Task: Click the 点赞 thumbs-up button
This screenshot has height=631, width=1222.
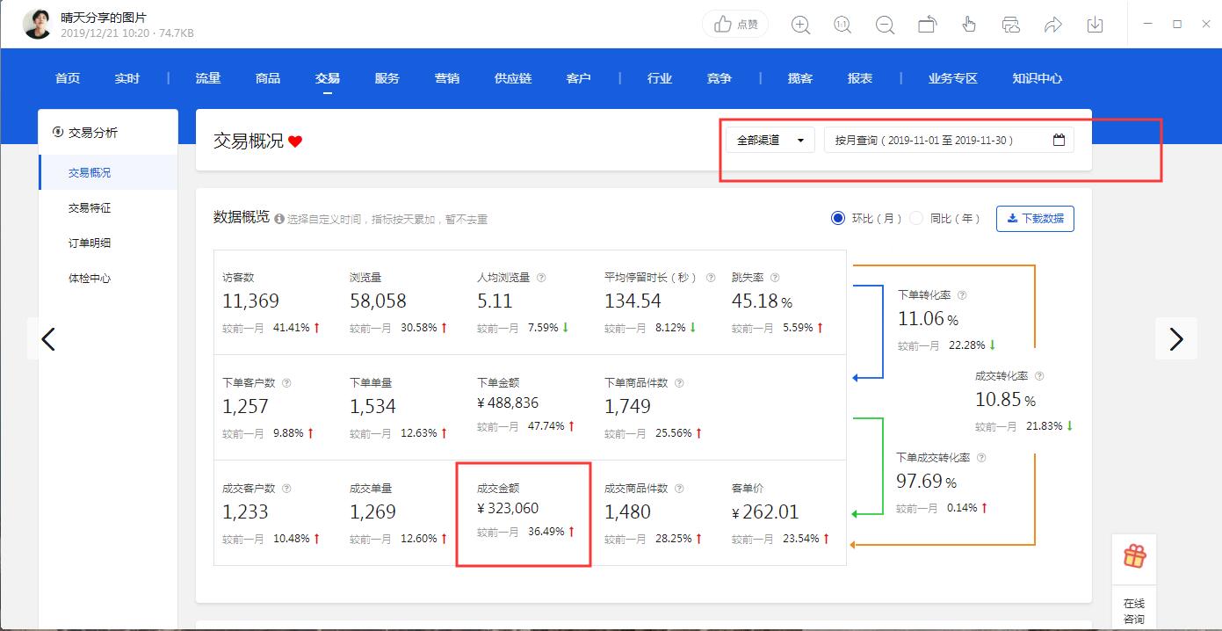Action: (x=736, y=25)
